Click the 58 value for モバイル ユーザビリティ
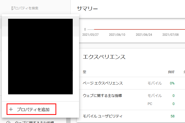The height and width of the screenshot is (123, 185). pyautogui.click(x=172, y=116)
